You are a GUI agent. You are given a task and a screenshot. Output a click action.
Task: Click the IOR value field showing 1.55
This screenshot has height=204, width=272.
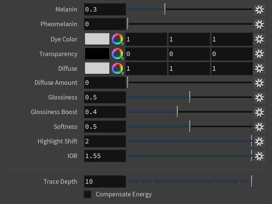coord(105,156)
